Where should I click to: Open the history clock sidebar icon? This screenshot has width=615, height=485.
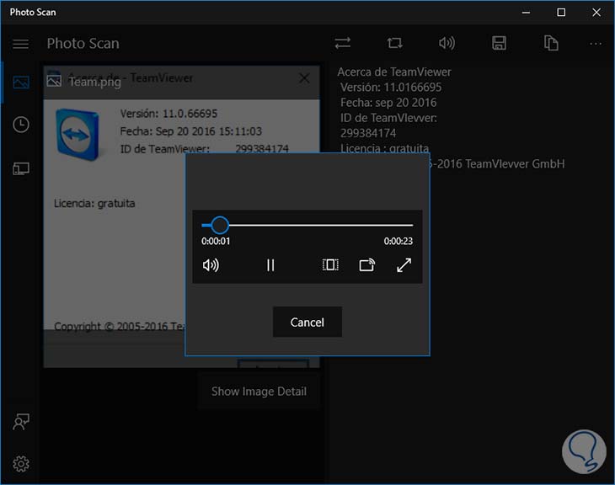pyautogui.click(x=21, y=125)
